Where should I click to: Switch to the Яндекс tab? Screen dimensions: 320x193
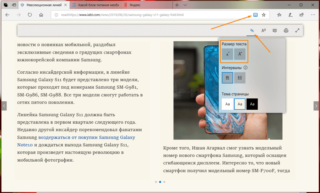point(147,5)
